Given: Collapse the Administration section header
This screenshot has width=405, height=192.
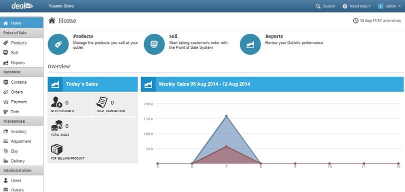Looking at the screenshot, I should (21, 171).
